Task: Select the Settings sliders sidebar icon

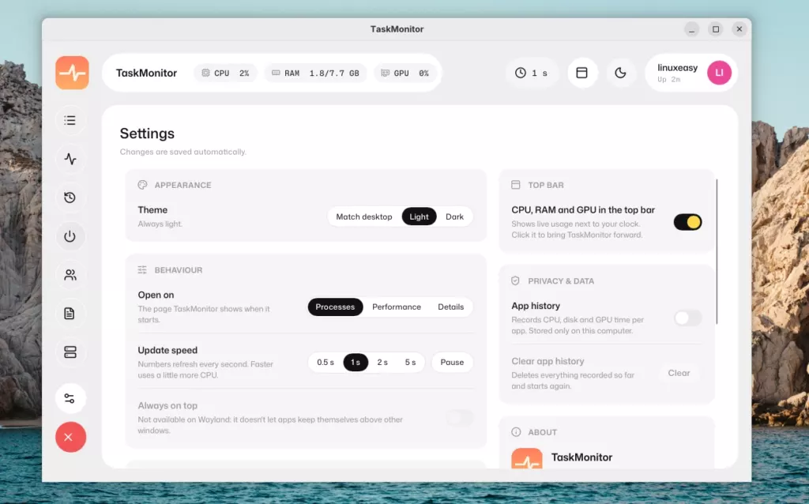Action: tap(70, 398)
